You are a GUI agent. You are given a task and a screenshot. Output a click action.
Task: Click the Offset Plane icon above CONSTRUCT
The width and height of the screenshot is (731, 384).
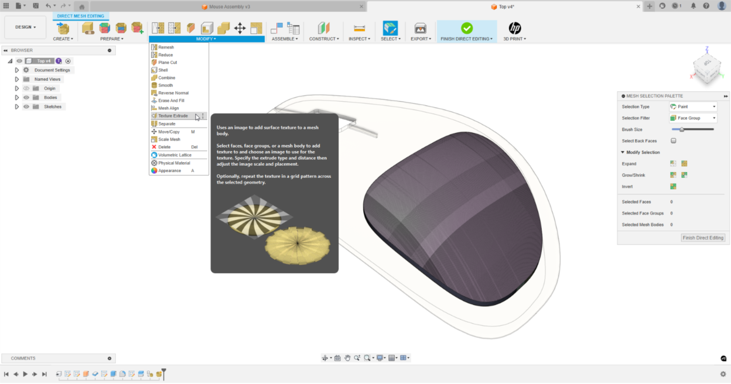324,28
